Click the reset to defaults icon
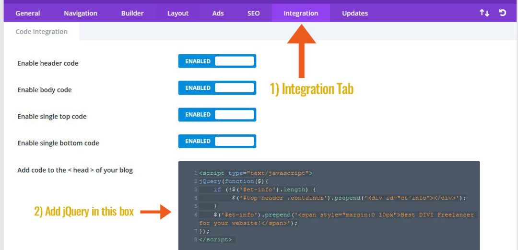Image resolution: width=518 pixels, height=250 pixels. [503, 13]
